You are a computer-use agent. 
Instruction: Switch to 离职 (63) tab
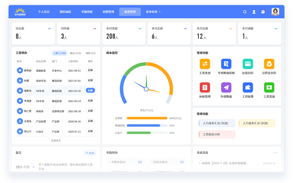pyautogui.click(x=90, y=53)
